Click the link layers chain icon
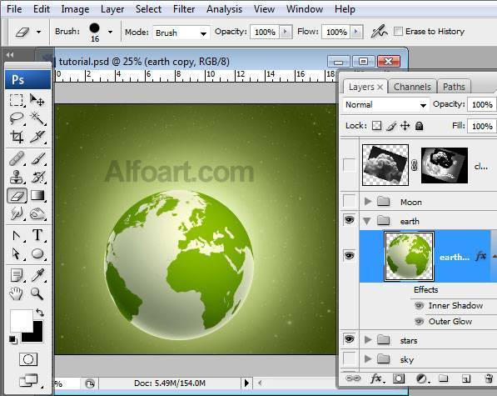 [x=352, y=378]
